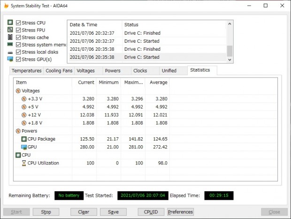Click the AIDA64 flame icon in title bar

click(6, 6)
